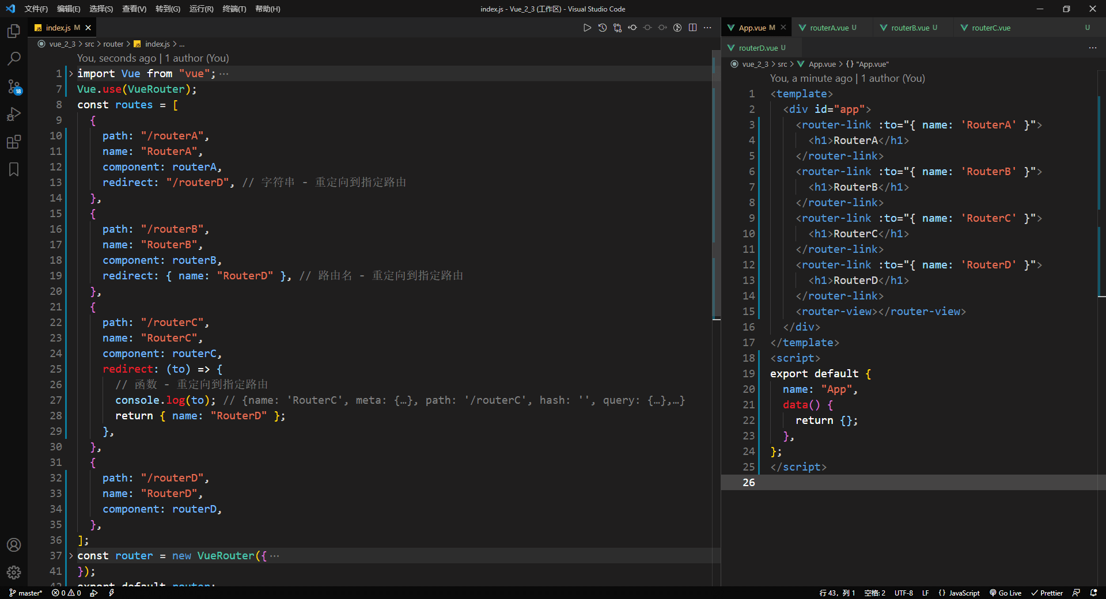Open the 转到(G) menu
The width and height of the screenshot is (1106, 599).
tap(168, 9)
